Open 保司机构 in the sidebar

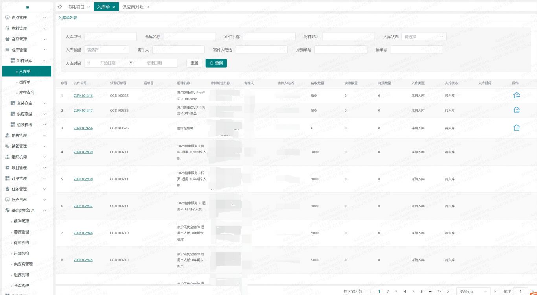[21, 243]
